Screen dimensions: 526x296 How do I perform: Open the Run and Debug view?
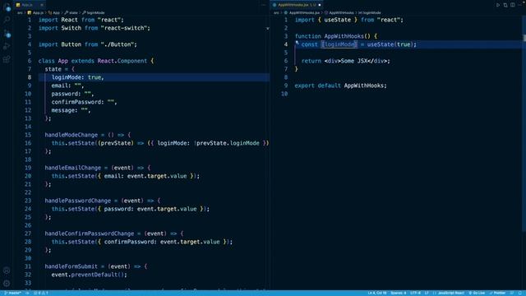(7, 46)
